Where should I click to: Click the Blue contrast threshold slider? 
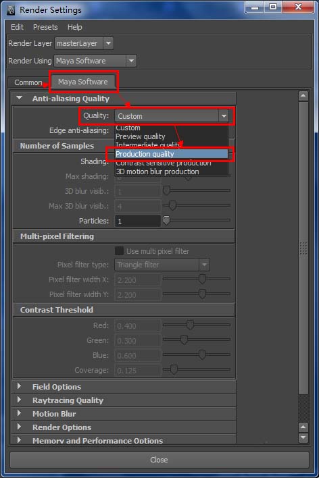point(197,354)
